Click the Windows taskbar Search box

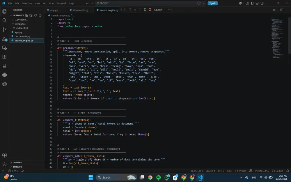tap(117, 178)
